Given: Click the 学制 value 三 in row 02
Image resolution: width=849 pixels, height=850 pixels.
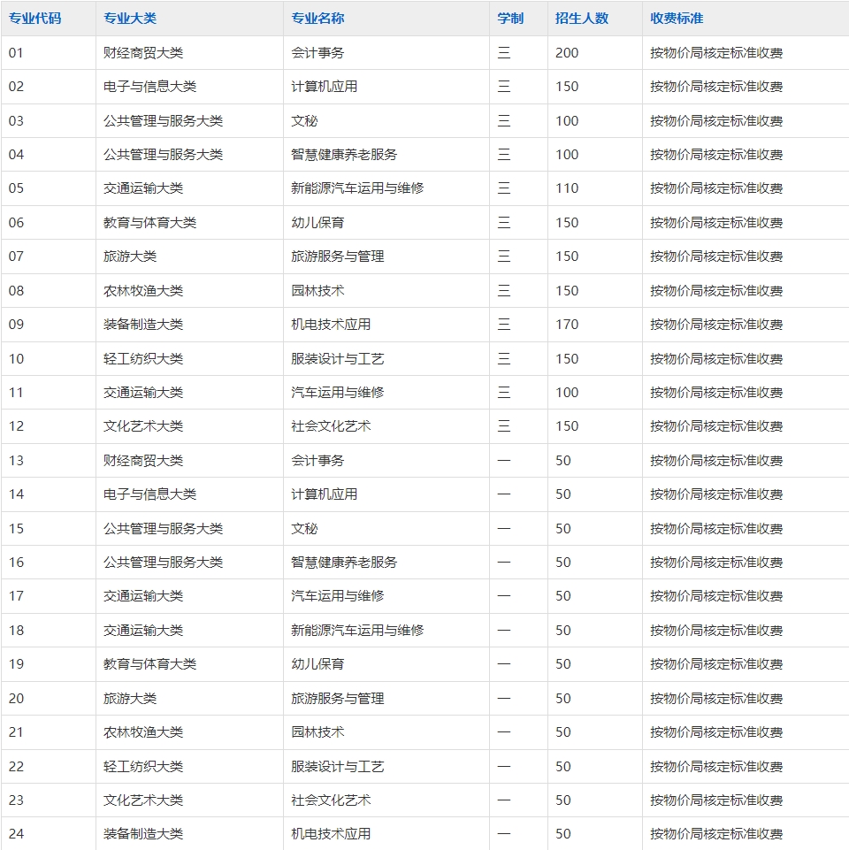Looking at the screenshot, I should click(x=504, y=87).
